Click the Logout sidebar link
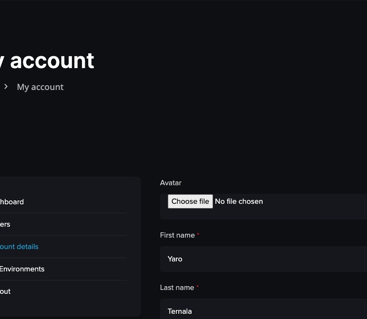Image resolution: width=367 pixels, height=319 pixels. pyautogui.click(x=5, y=291)
